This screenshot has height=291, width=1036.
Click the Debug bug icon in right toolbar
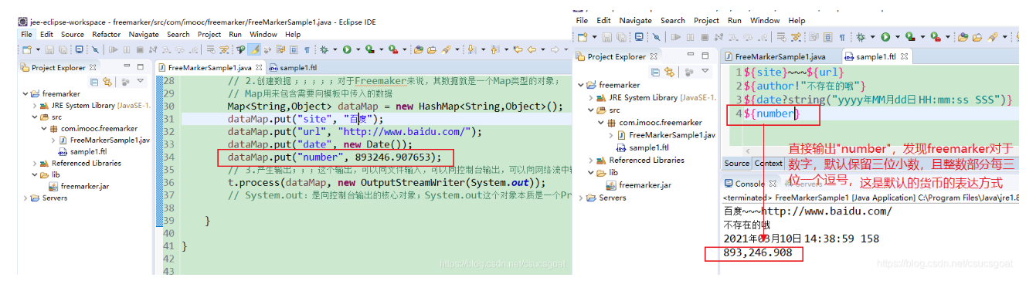coord(860,37)
